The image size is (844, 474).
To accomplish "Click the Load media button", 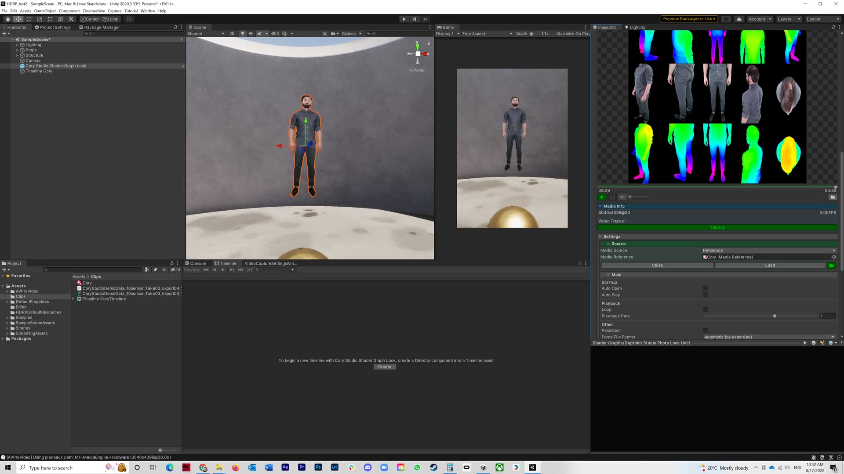I will tap(770, 265).
